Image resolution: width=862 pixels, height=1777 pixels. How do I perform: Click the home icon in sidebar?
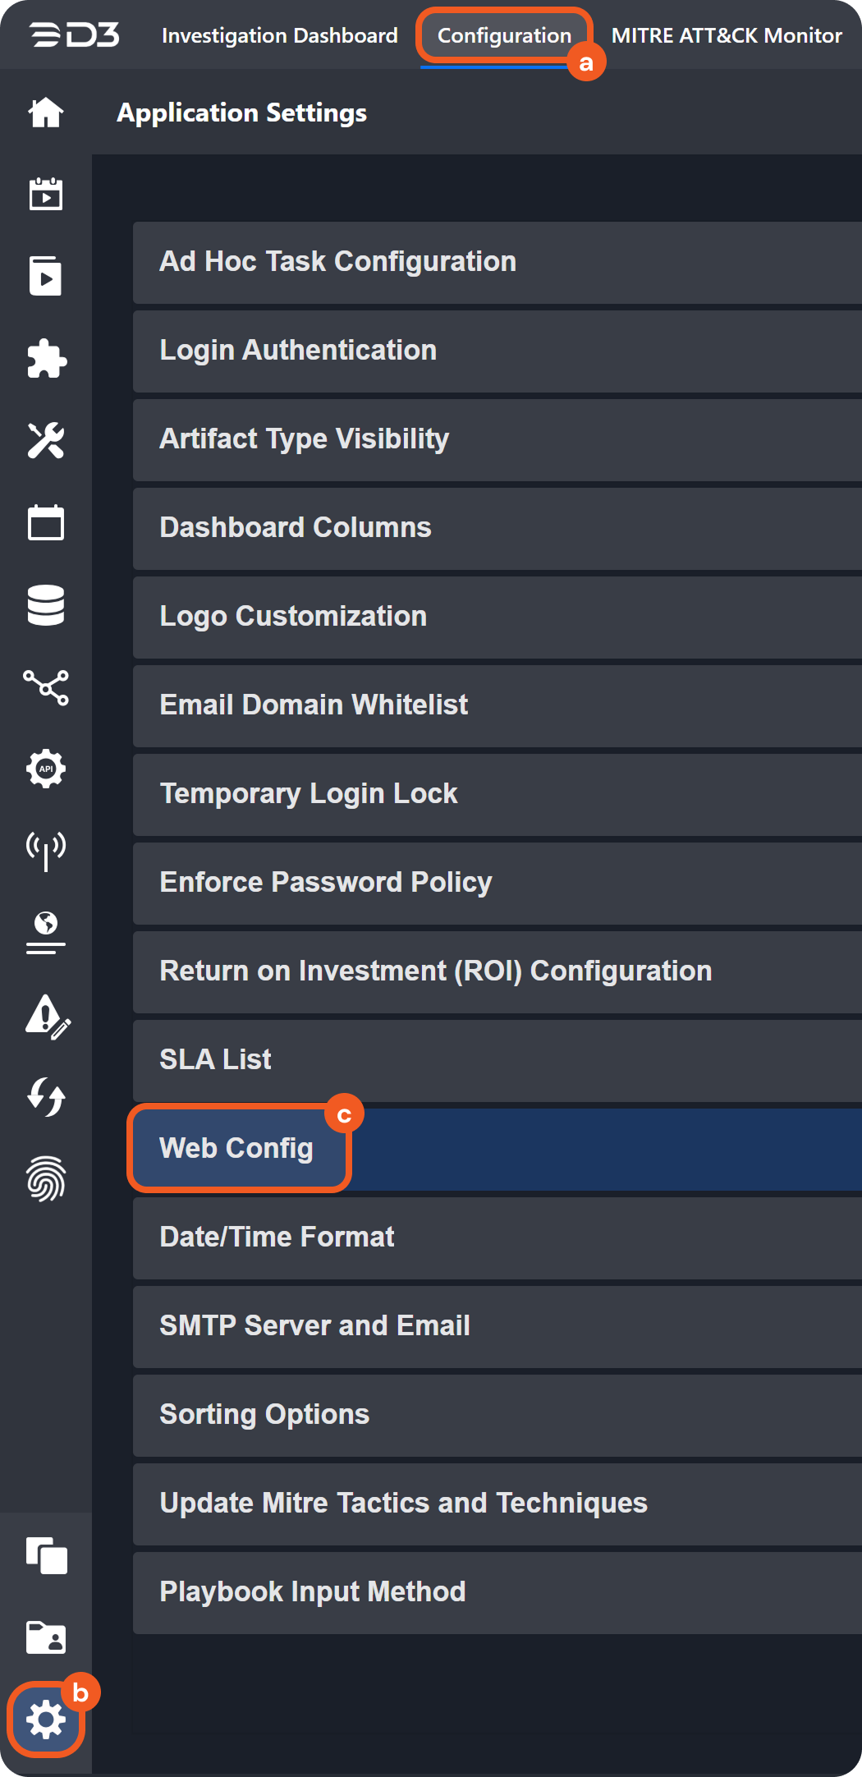pos(46,112)
